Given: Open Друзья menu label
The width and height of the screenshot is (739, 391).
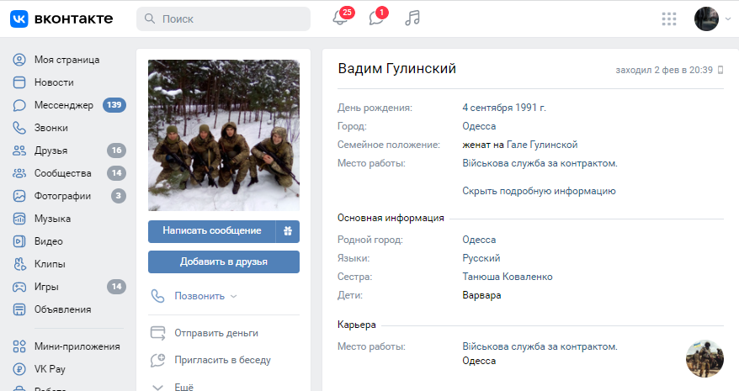Looking at the screenshot, I should click(51, 151).
